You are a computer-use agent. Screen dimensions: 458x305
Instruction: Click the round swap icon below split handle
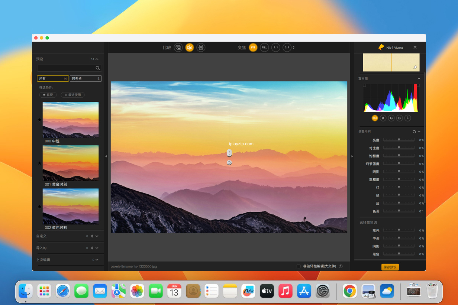click(229, 162)
